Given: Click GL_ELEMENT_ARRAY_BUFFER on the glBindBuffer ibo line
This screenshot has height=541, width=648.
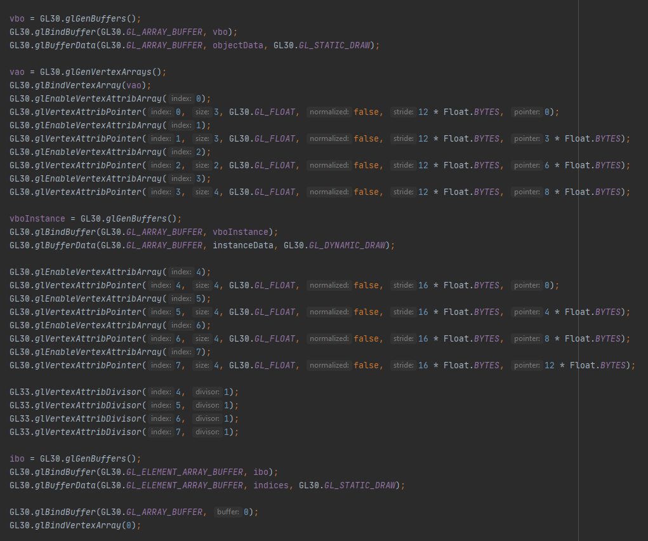Looking at the screenshot, I should (x=185, y=472).
